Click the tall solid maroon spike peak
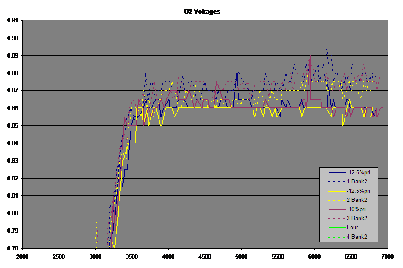 tap(310, 56)
